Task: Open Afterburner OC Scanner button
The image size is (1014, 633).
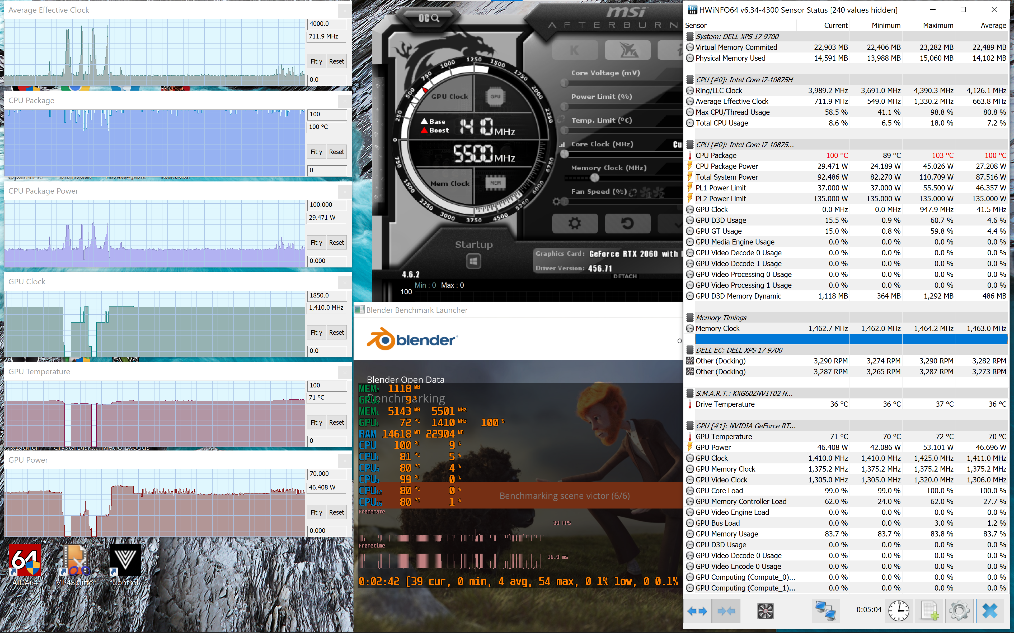Action: [429, 18]
